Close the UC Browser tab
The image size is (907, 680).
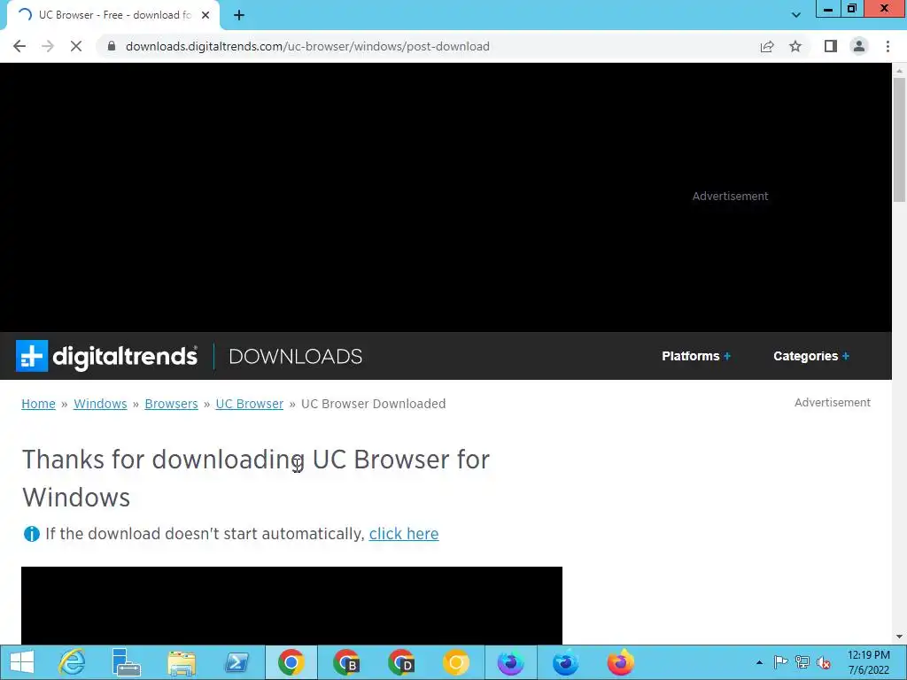[x=205, y=16]
